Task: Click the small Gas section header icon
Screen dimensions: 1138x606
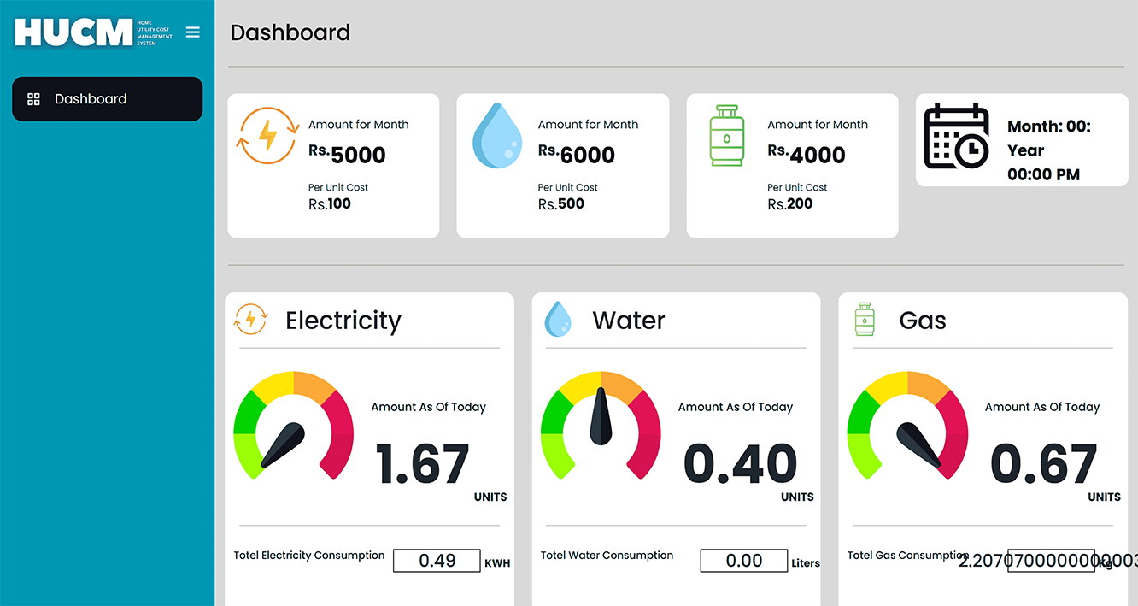Action: [x=865, y=320]
